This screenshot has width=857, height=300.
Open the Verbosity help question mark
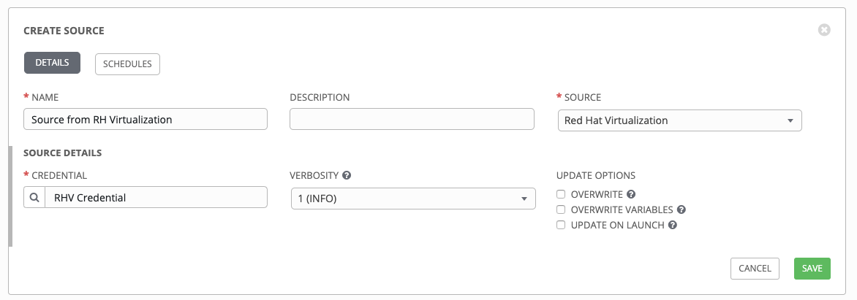tap(347, 176)
